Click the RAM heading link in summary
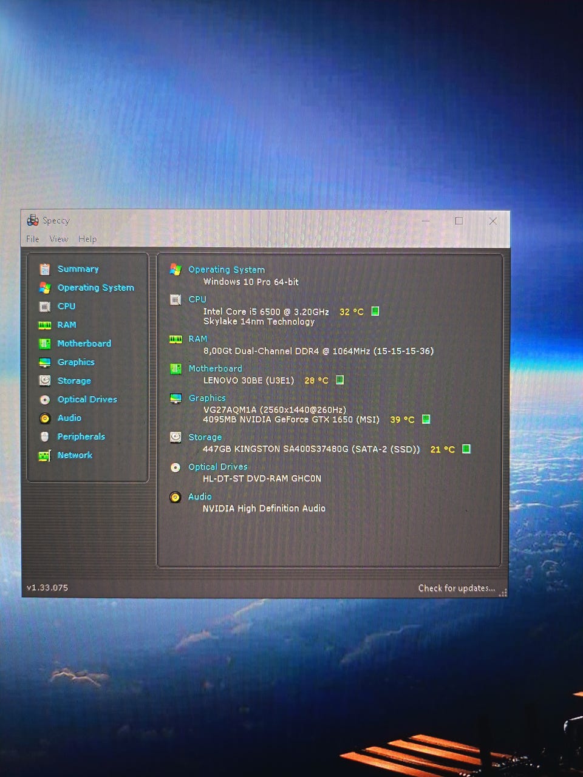The height and width of the screenshot is (777, 583). 198,339
